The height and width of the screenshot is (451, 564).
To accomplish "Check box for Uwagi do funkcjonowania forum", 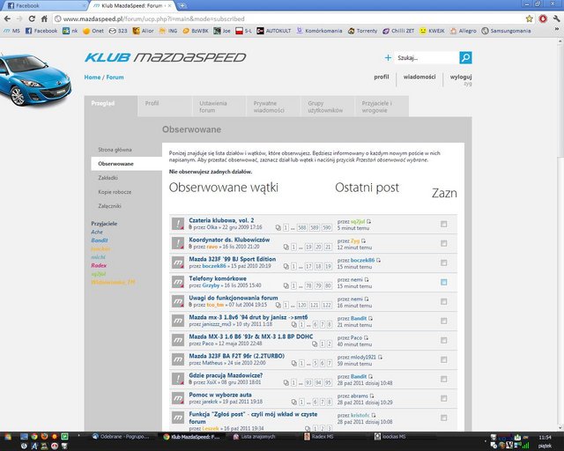I will click(444, 302).
